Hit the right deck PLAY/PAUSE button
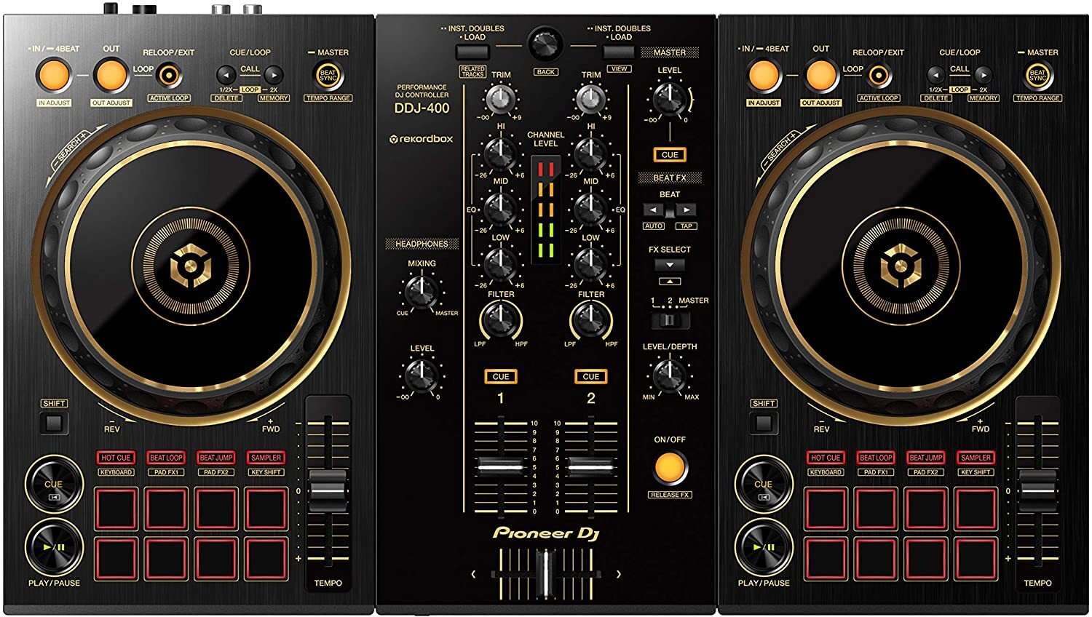Image resolution: width=1092 pixels, height=617 pixels. point(764,547)
